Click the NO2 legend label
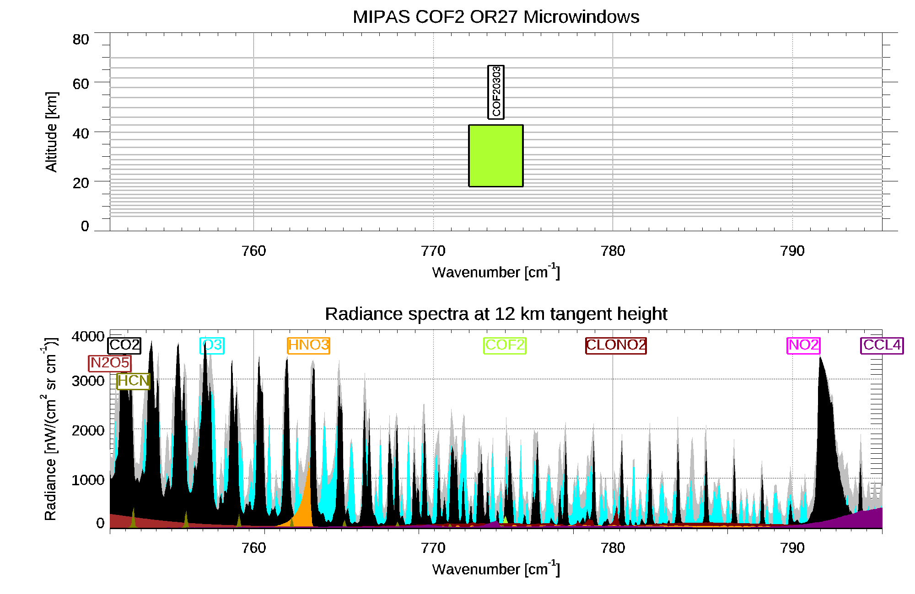Image resolution: width=915 pixels, height=594 pixels. point(803,345)
